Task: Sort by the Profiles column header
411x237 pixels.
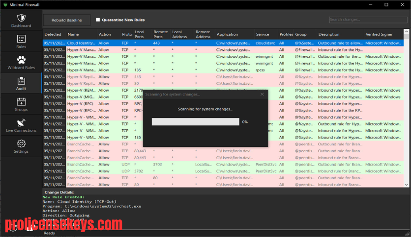Action: 286,34
